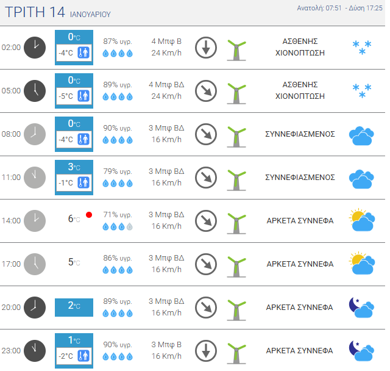The height and width of the screenshot is (371, 390).
Task: Click the ΣΥΝΝΕΦΙΑΣΜΕΝΟΣ label at 08:00
Action: tap(300, 134)
